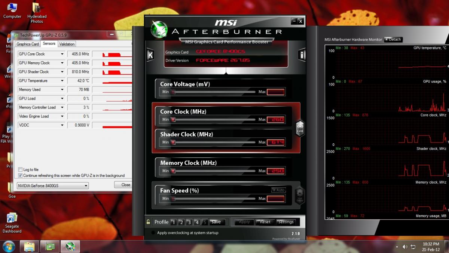Click the profile lock padlock icon

coord(149,222)
